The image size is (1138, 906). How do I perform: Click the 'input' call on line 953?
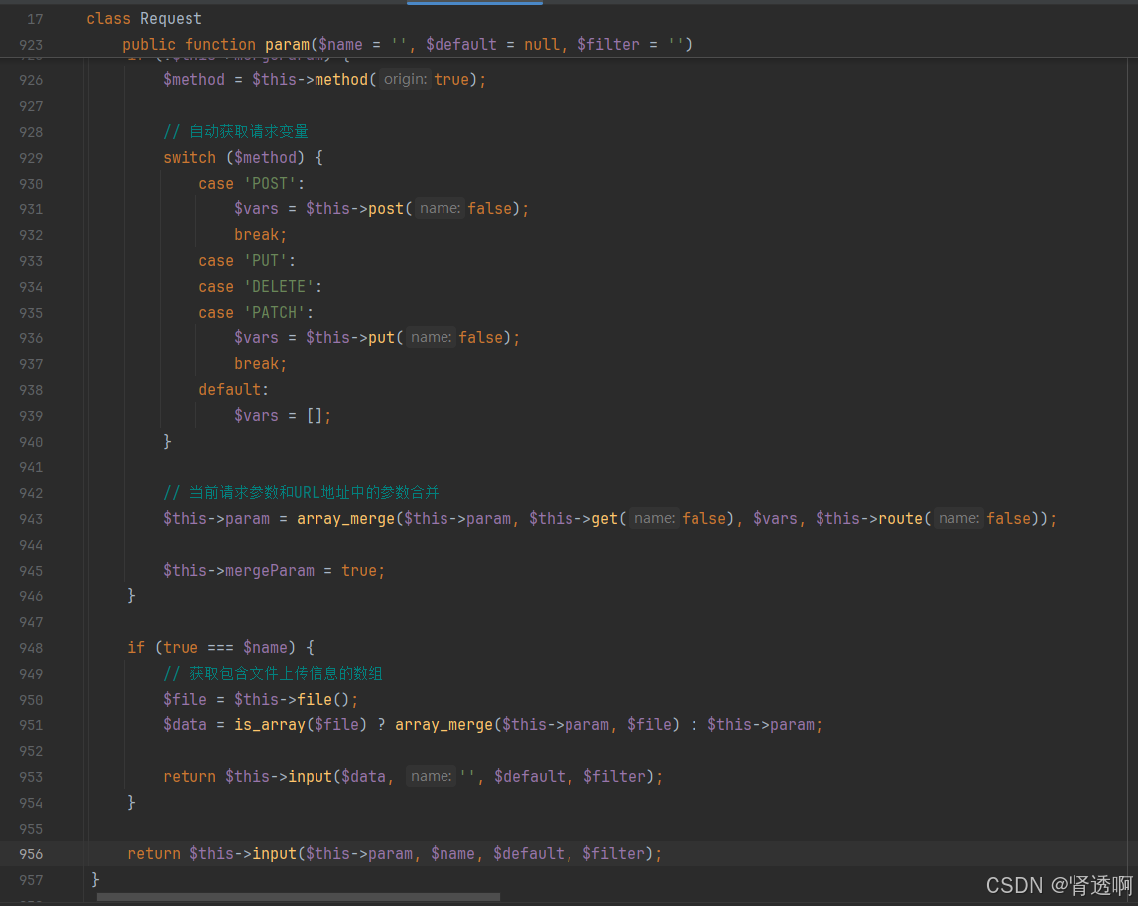pos(310,776)
